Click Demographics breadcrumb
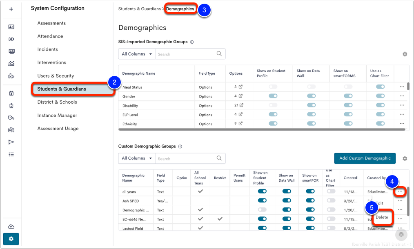 (180, 9)
